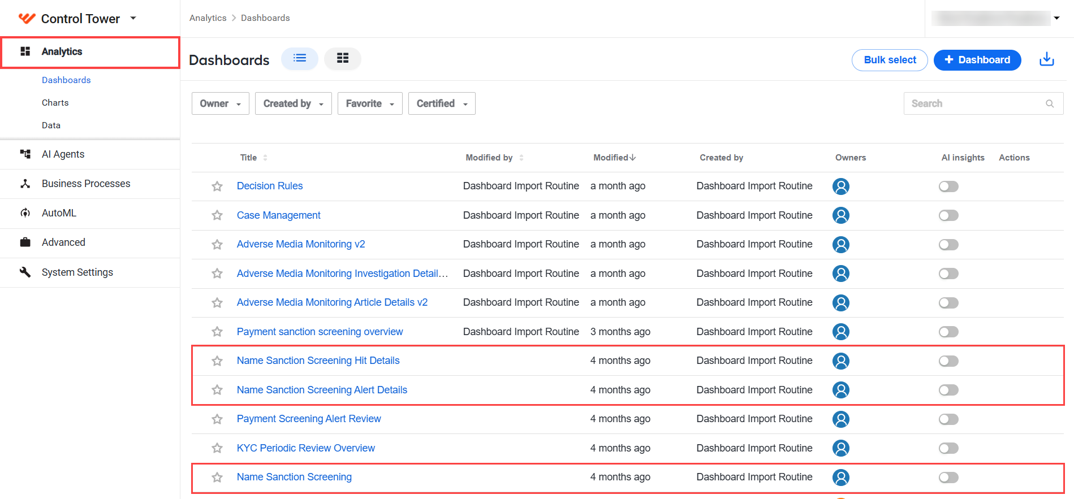
Task: Toggle AI insights for Name Sanction Screening Hit Details
Action: pos(948,361)
